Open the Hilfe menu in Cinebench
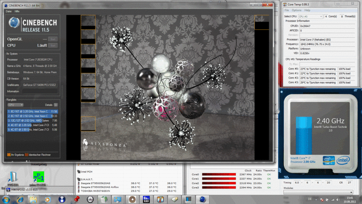This screenshot has height=204, width=362. click(x=17, y=11)
